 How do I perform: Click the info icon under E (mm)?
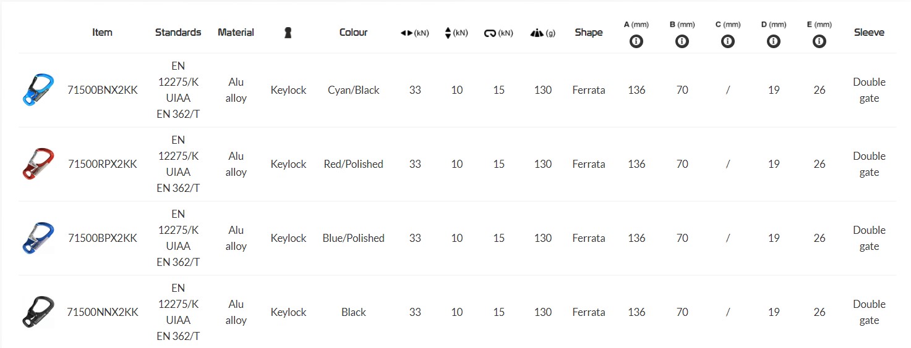(819, 41)
